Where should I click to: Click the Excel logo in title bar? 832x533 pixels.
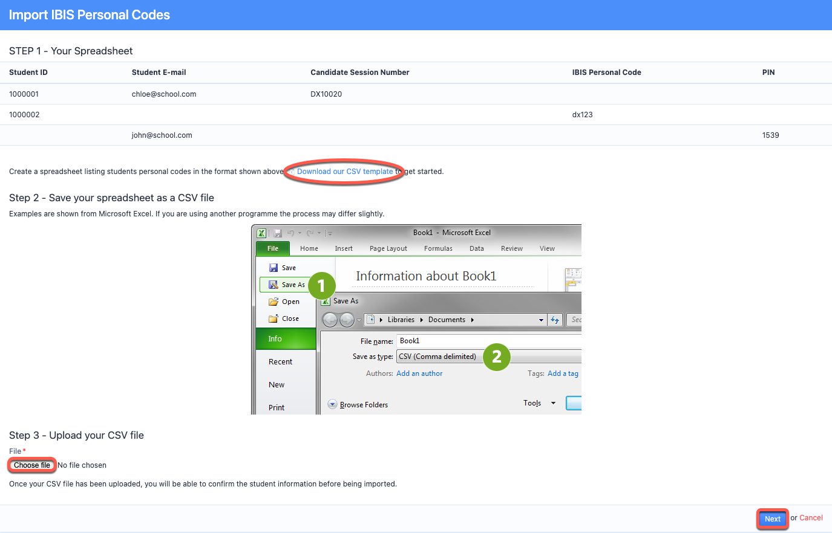coord(261,233)
